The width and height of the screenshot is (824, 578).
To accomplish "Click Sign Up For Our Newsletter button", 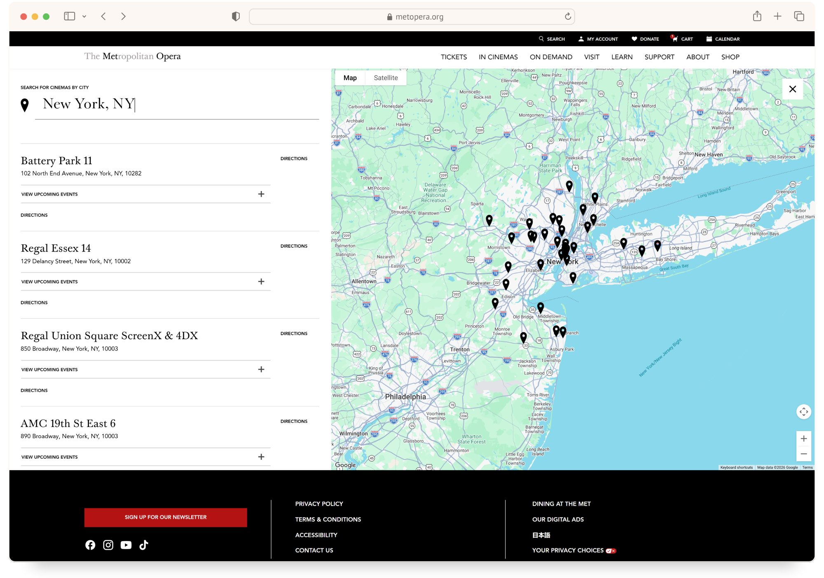I will tap(166, 517).
